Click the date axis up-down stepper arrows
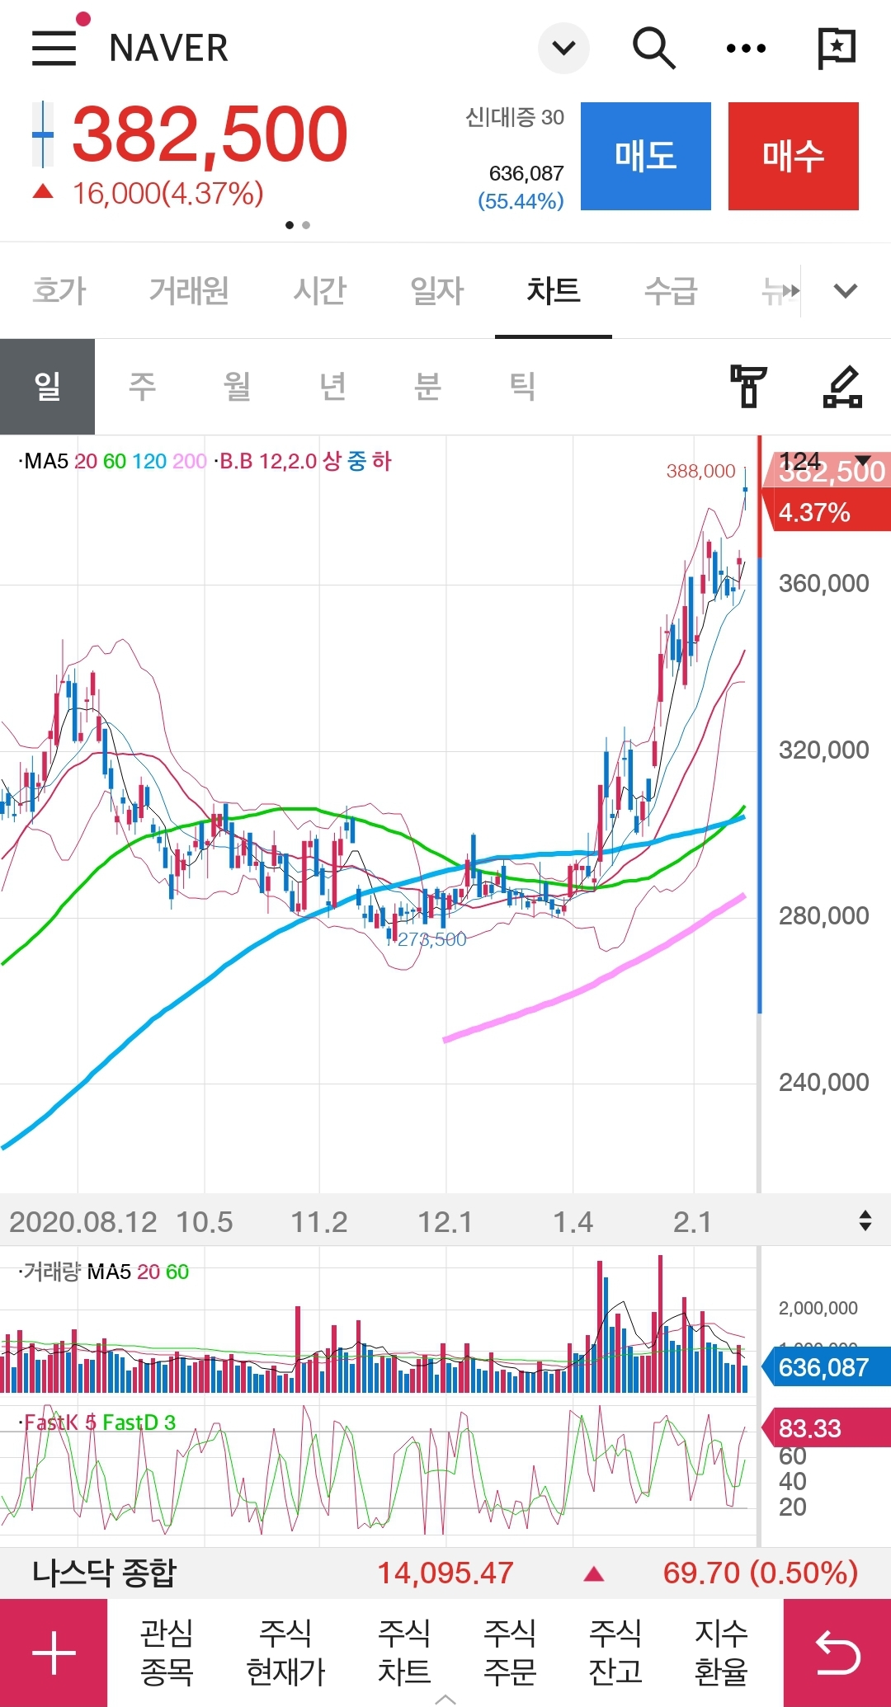Viewport: 891px width, 1707px height. point(865,1220)
